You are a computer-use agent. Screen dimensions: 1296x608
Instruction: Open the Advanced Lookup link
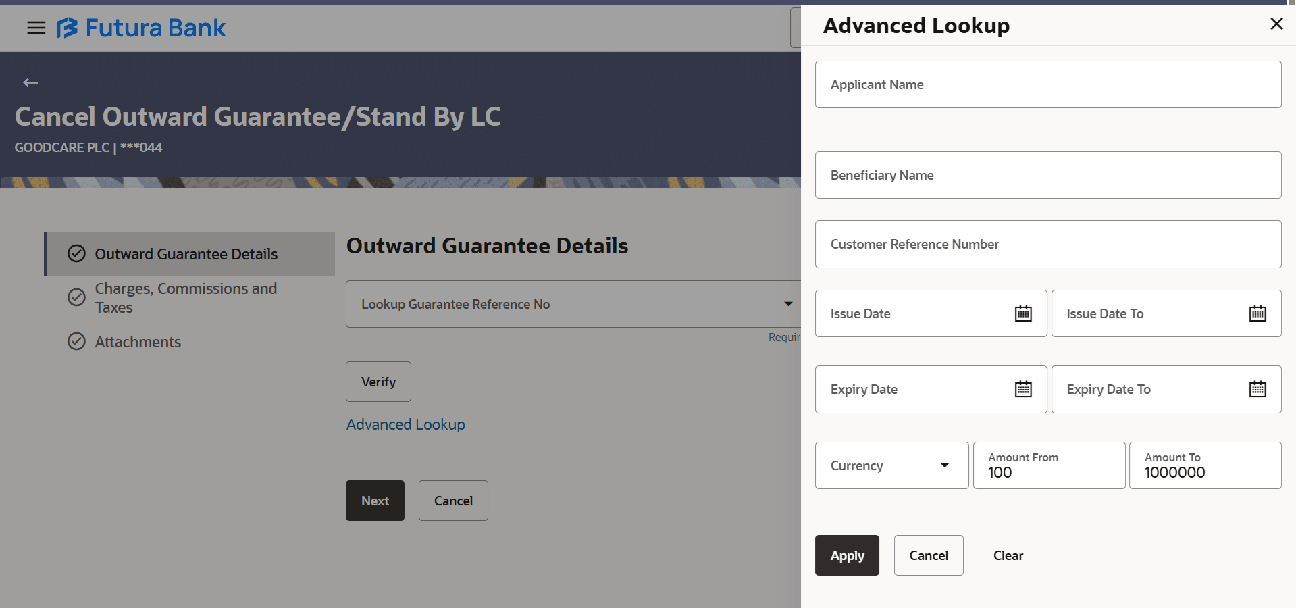[405, 424]
